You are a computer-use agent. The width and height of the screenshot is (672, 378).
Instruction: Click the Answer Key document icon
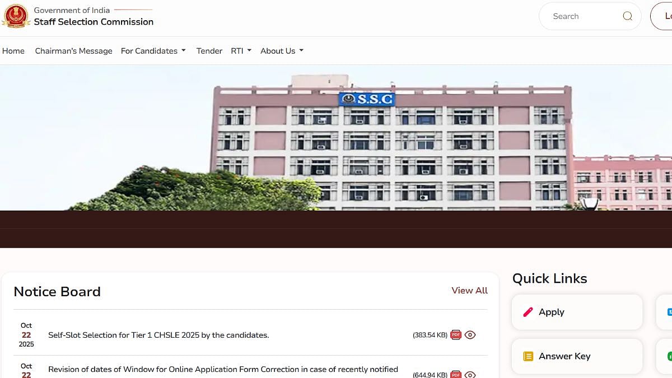click(x=528, y=356)
